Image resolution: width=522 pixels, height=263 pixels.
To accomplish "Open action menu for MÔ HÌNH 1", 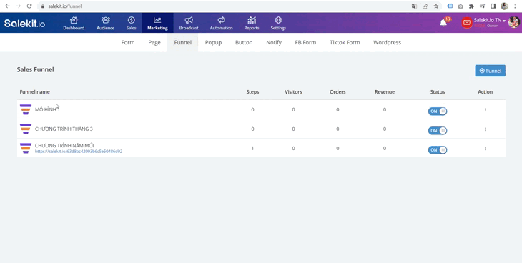I will pos(485,110).
